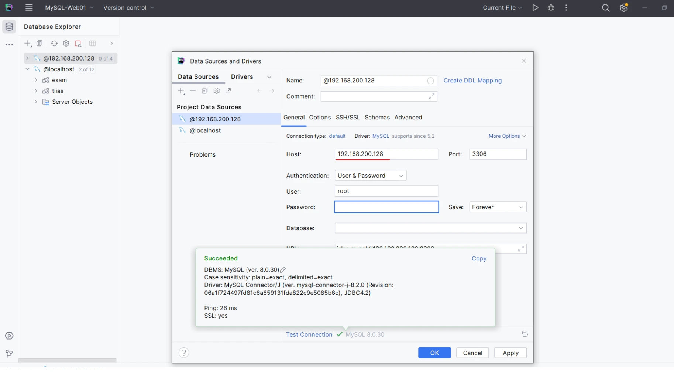Open the Schemas tab
Image resolution: width=674 pixels, height=378 pixels.
[377, 118]
